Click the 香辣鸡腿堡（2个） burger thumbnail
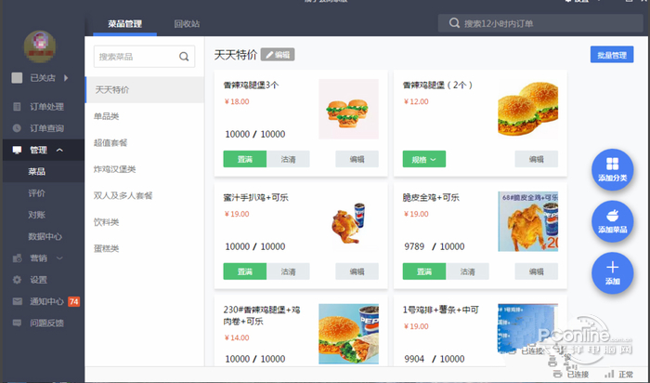This screenshot has height=383, width=650. pos(528,109)
